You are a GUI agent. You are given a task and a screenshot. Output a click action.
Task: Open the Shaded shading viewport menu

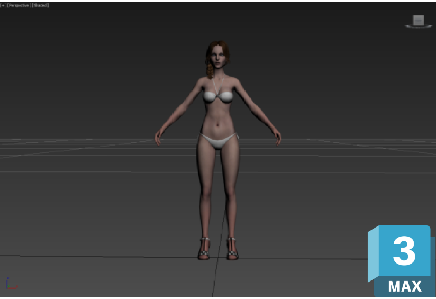pos(41,5)
